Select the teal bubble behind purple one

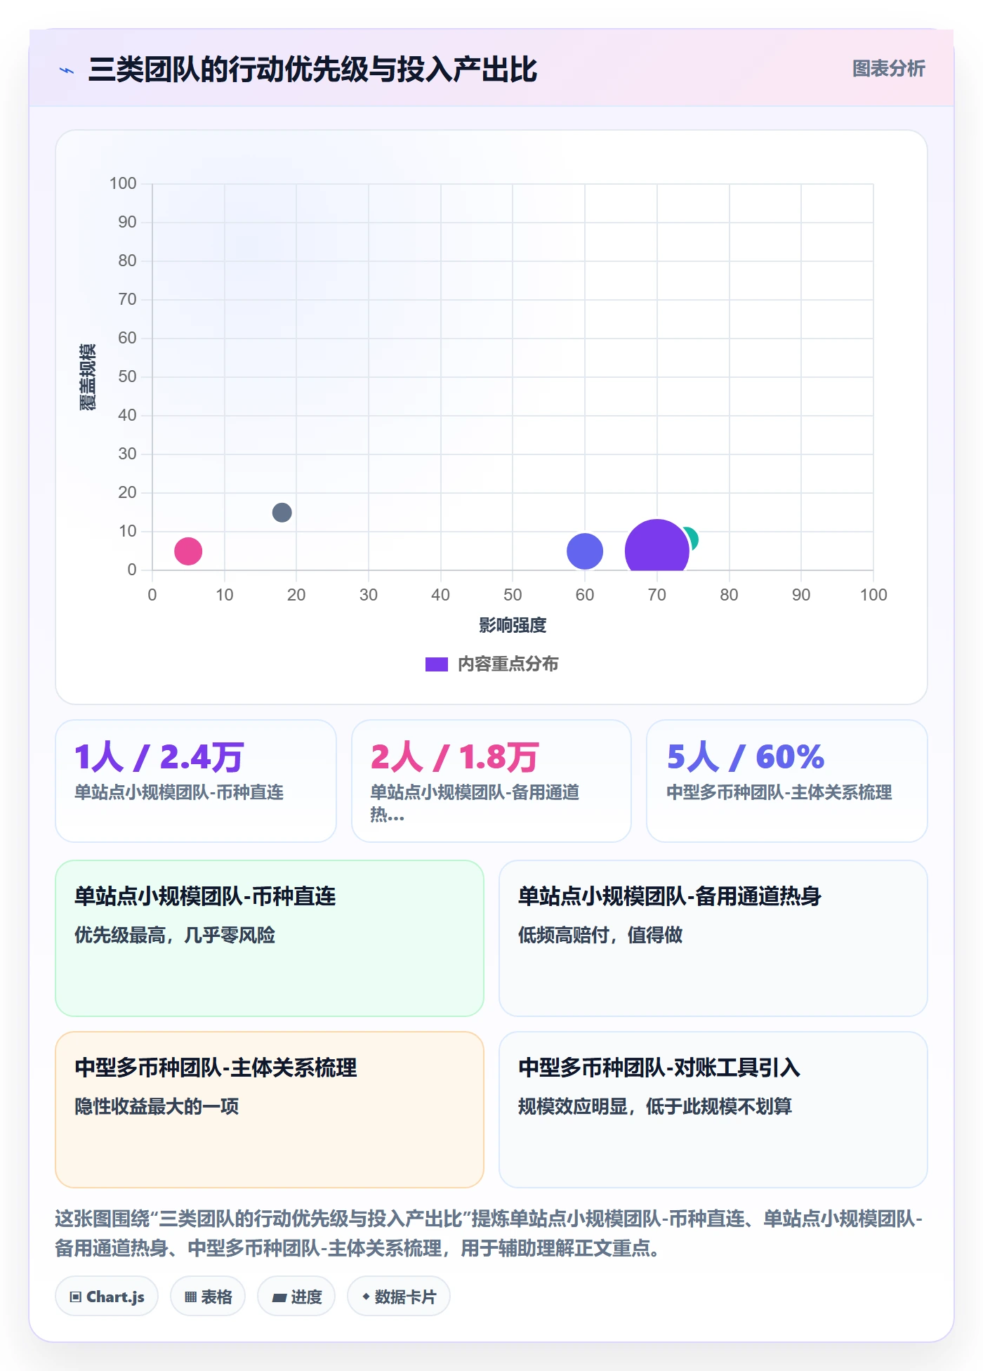point(692,538)
